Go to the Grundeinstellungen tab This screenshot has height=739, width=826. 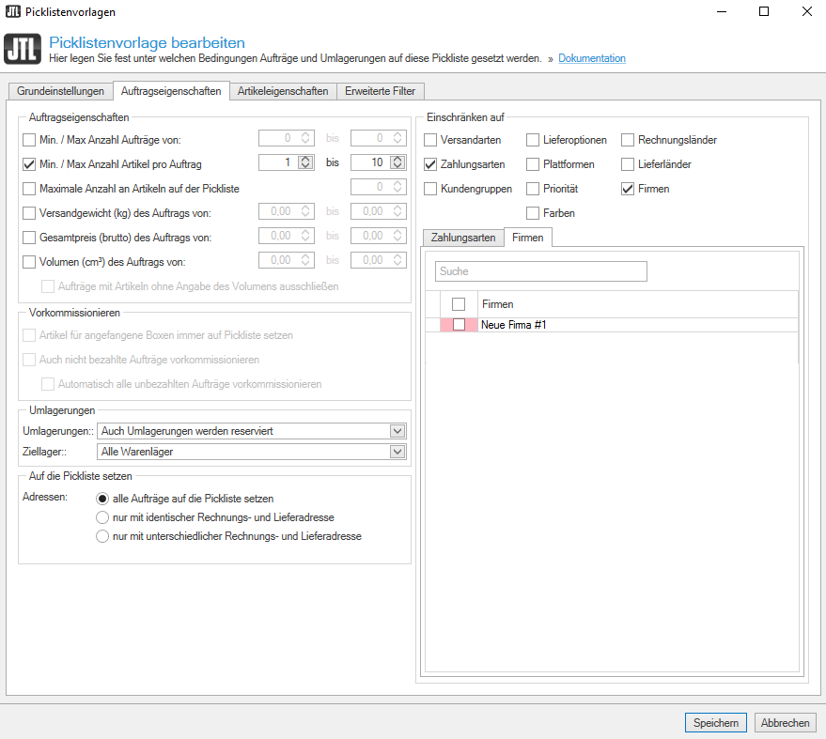[x=60, y=91]
